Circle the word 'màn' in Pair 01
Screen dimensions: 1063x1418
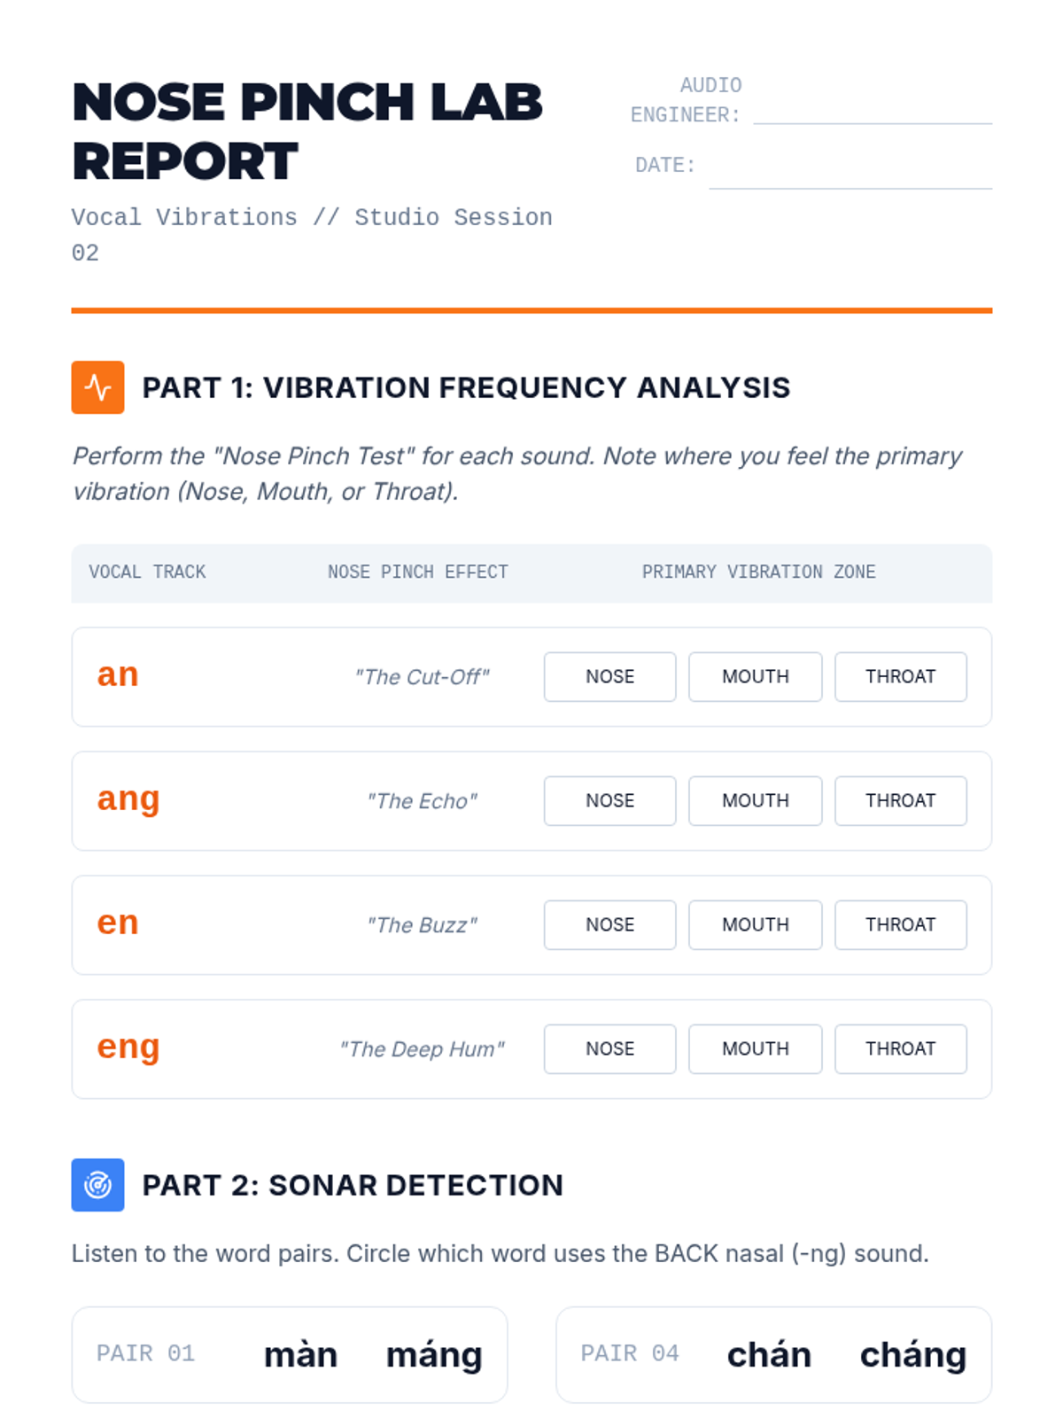tap(300, 1355)
